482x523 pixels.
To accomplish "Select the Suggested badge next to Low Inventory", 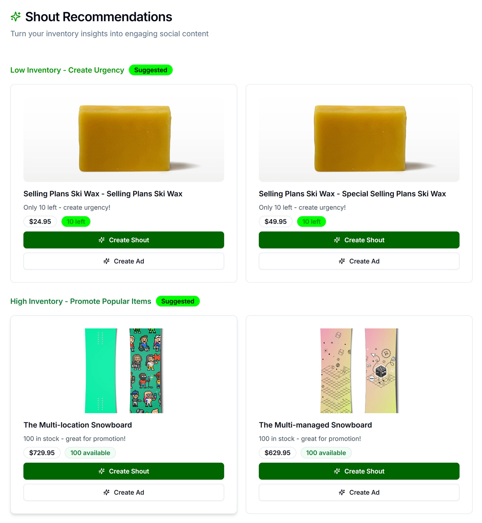I will 151,70.
